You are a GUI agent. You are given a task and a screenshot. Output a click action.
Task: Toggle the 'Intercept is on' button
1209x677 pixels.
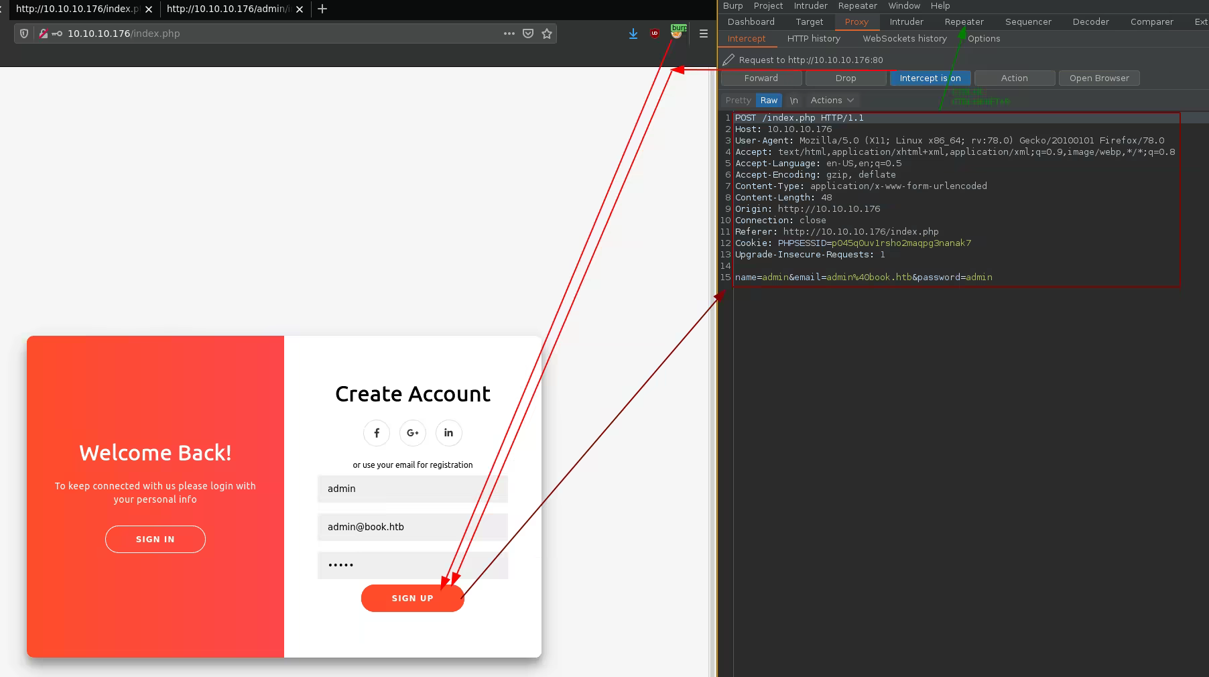pos(930,78)
